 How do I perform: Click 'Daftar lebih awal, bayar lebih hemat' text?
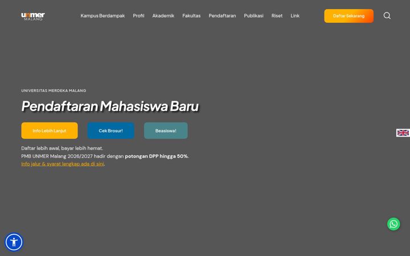pyautogui.click(x=62, y=148)
